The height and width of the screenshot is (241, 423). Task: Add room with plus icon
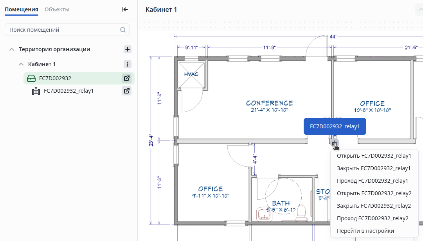point(128,49)
